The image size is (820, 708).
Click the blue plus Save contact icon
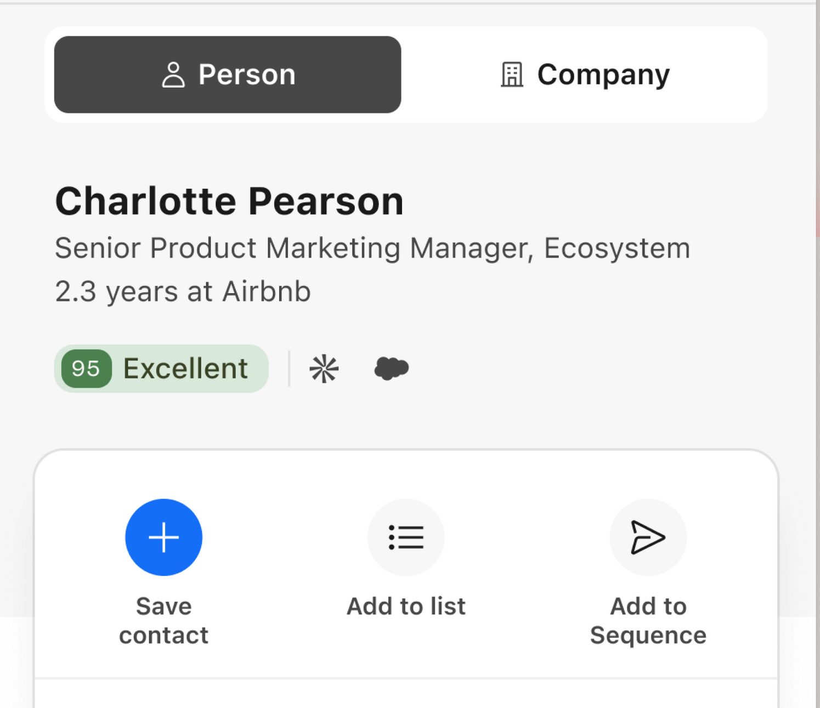pyautogui.click(x=163, y=537)
